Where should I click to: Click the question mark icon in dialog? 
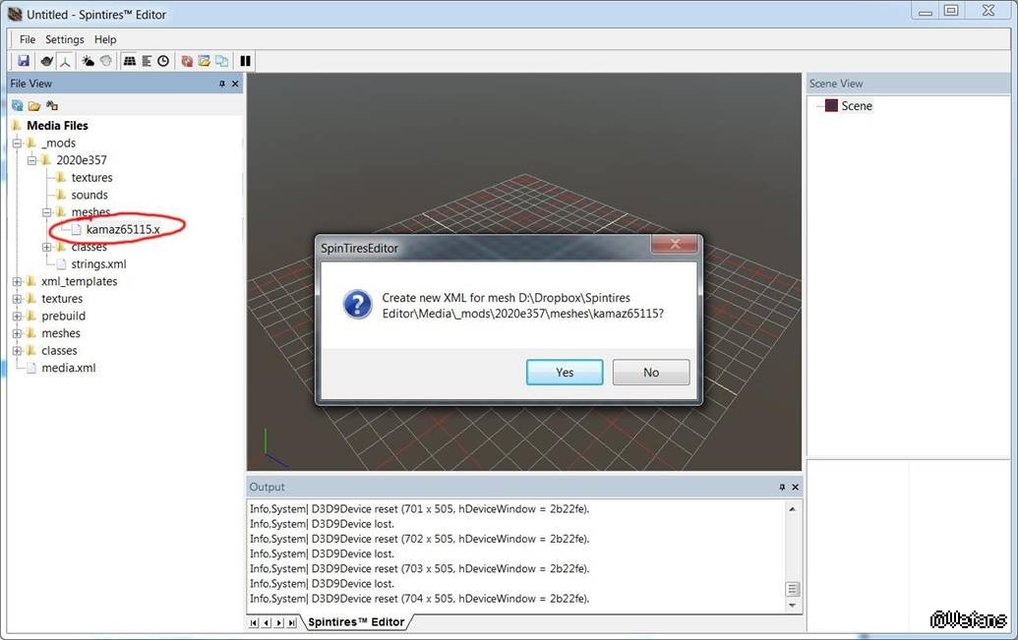[358, 305]
